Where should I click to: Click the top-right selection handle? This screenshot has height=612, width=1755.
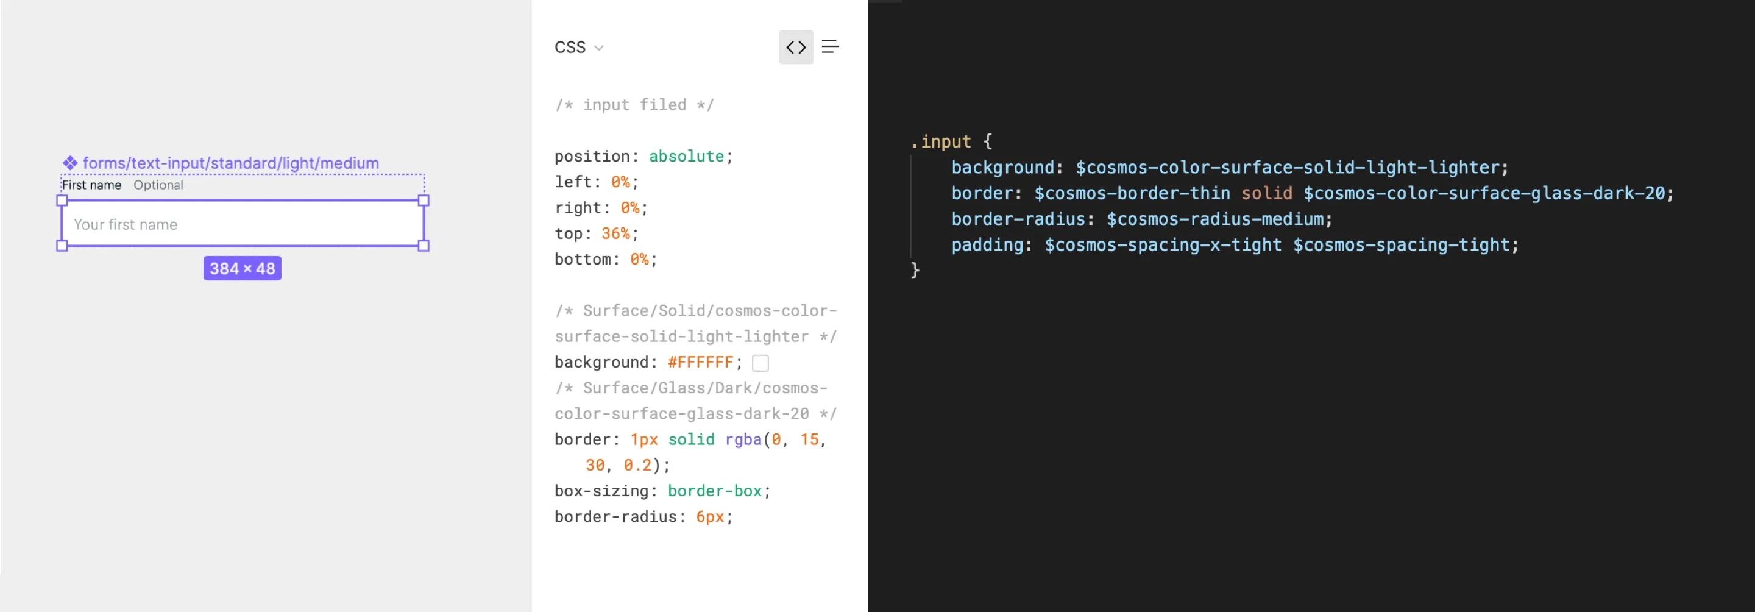click(424, 201)
